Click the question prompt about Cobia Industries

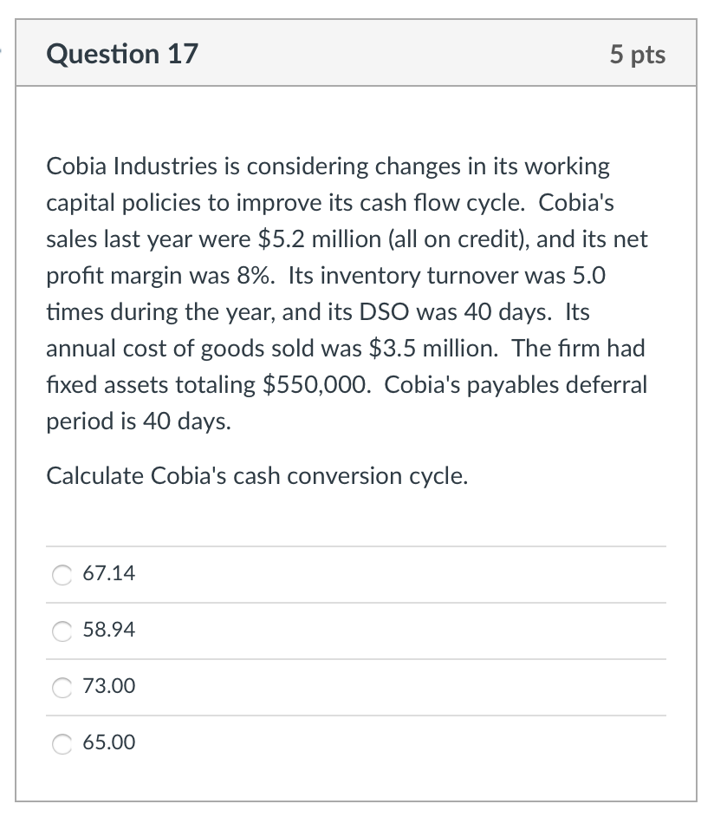coord(347,295)
